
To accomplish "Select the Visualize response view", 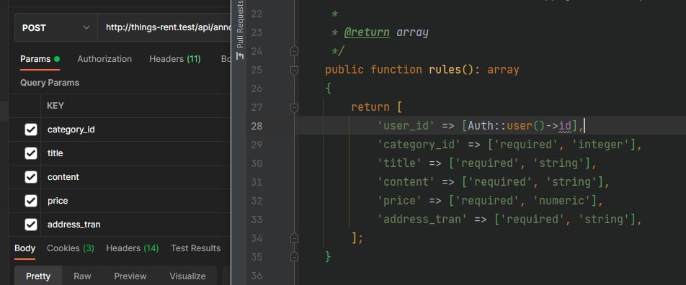I will coord(187,276).
